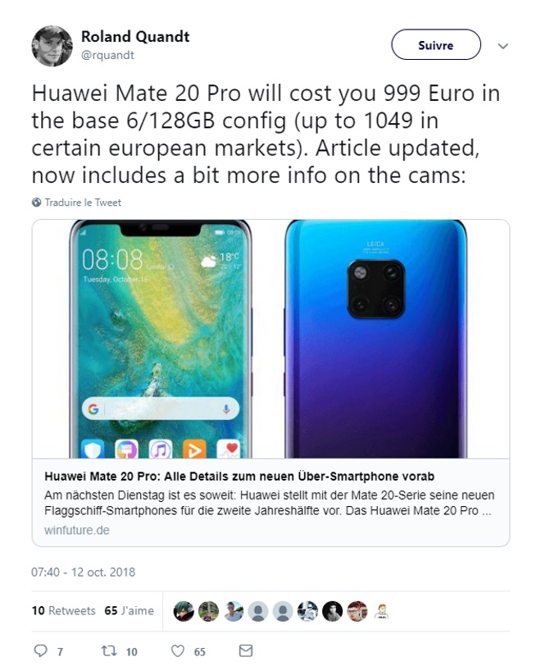View the 65 J'aime likes list
This screenshot has width=541, height=666.
129,610
